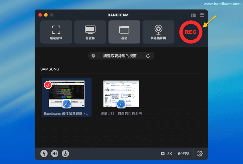This screenshot has height=164, width=243.
Task: Open the output folder icon
Action: (202, 15)
